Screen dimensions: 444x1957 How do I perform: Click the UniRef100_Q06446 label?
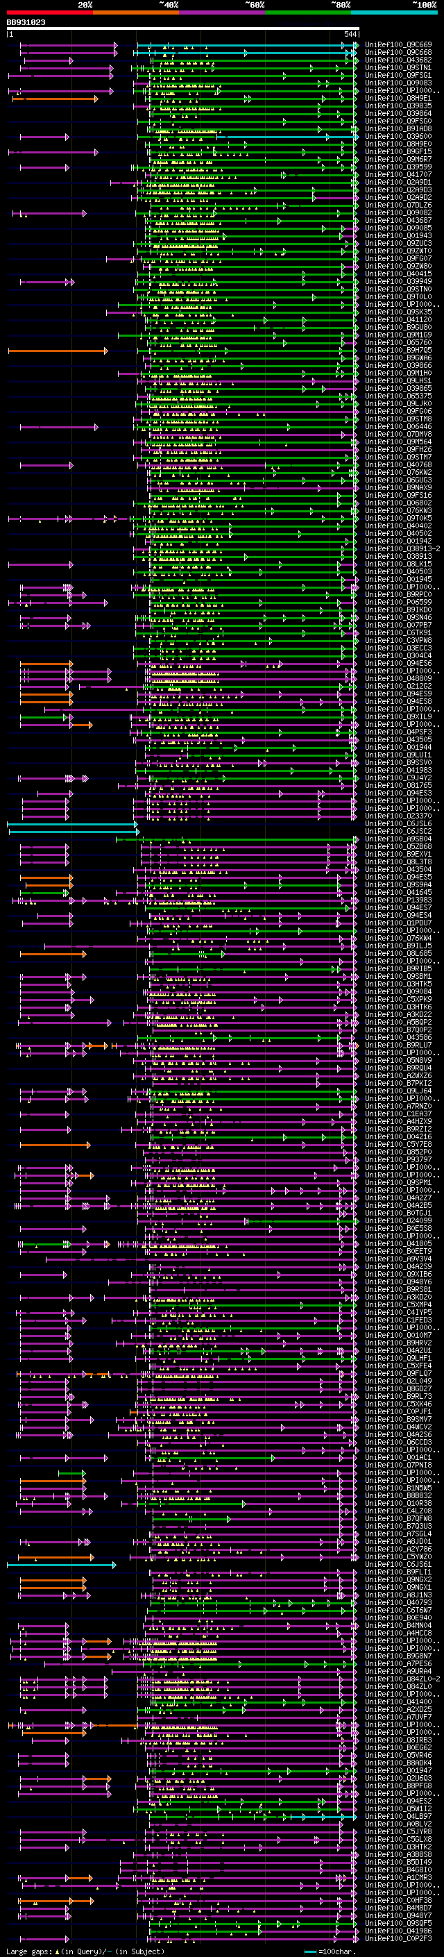398,426
